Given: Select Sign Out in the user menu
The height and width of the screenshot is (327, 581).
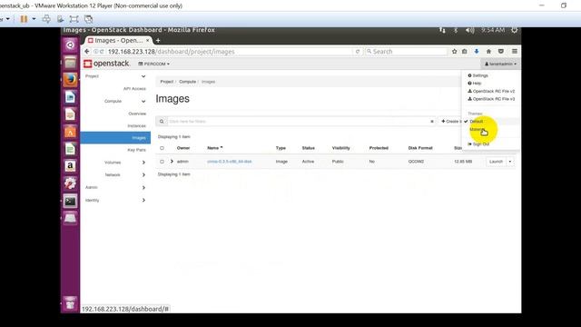Looking at the screenshot, I should coord(478,144).
